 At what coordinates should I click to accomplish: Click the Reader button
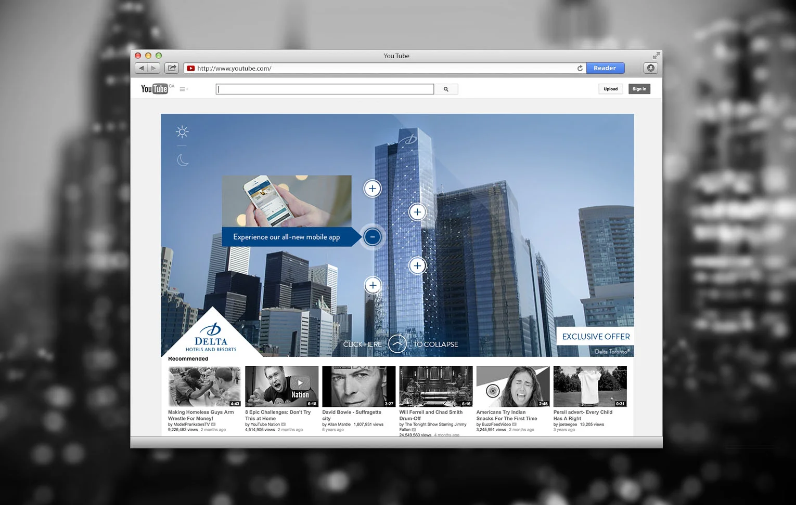click(605, 68)
